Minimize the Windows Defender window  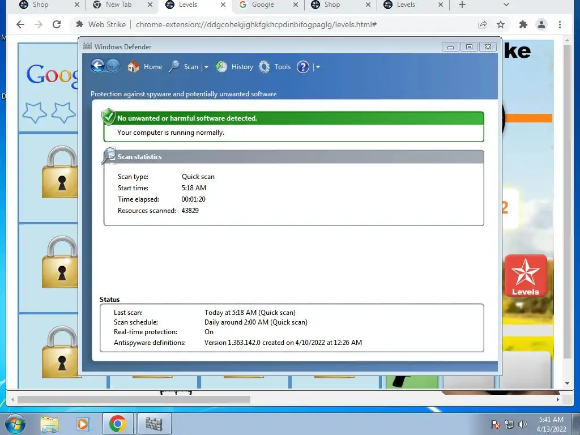tap(450, 46)
